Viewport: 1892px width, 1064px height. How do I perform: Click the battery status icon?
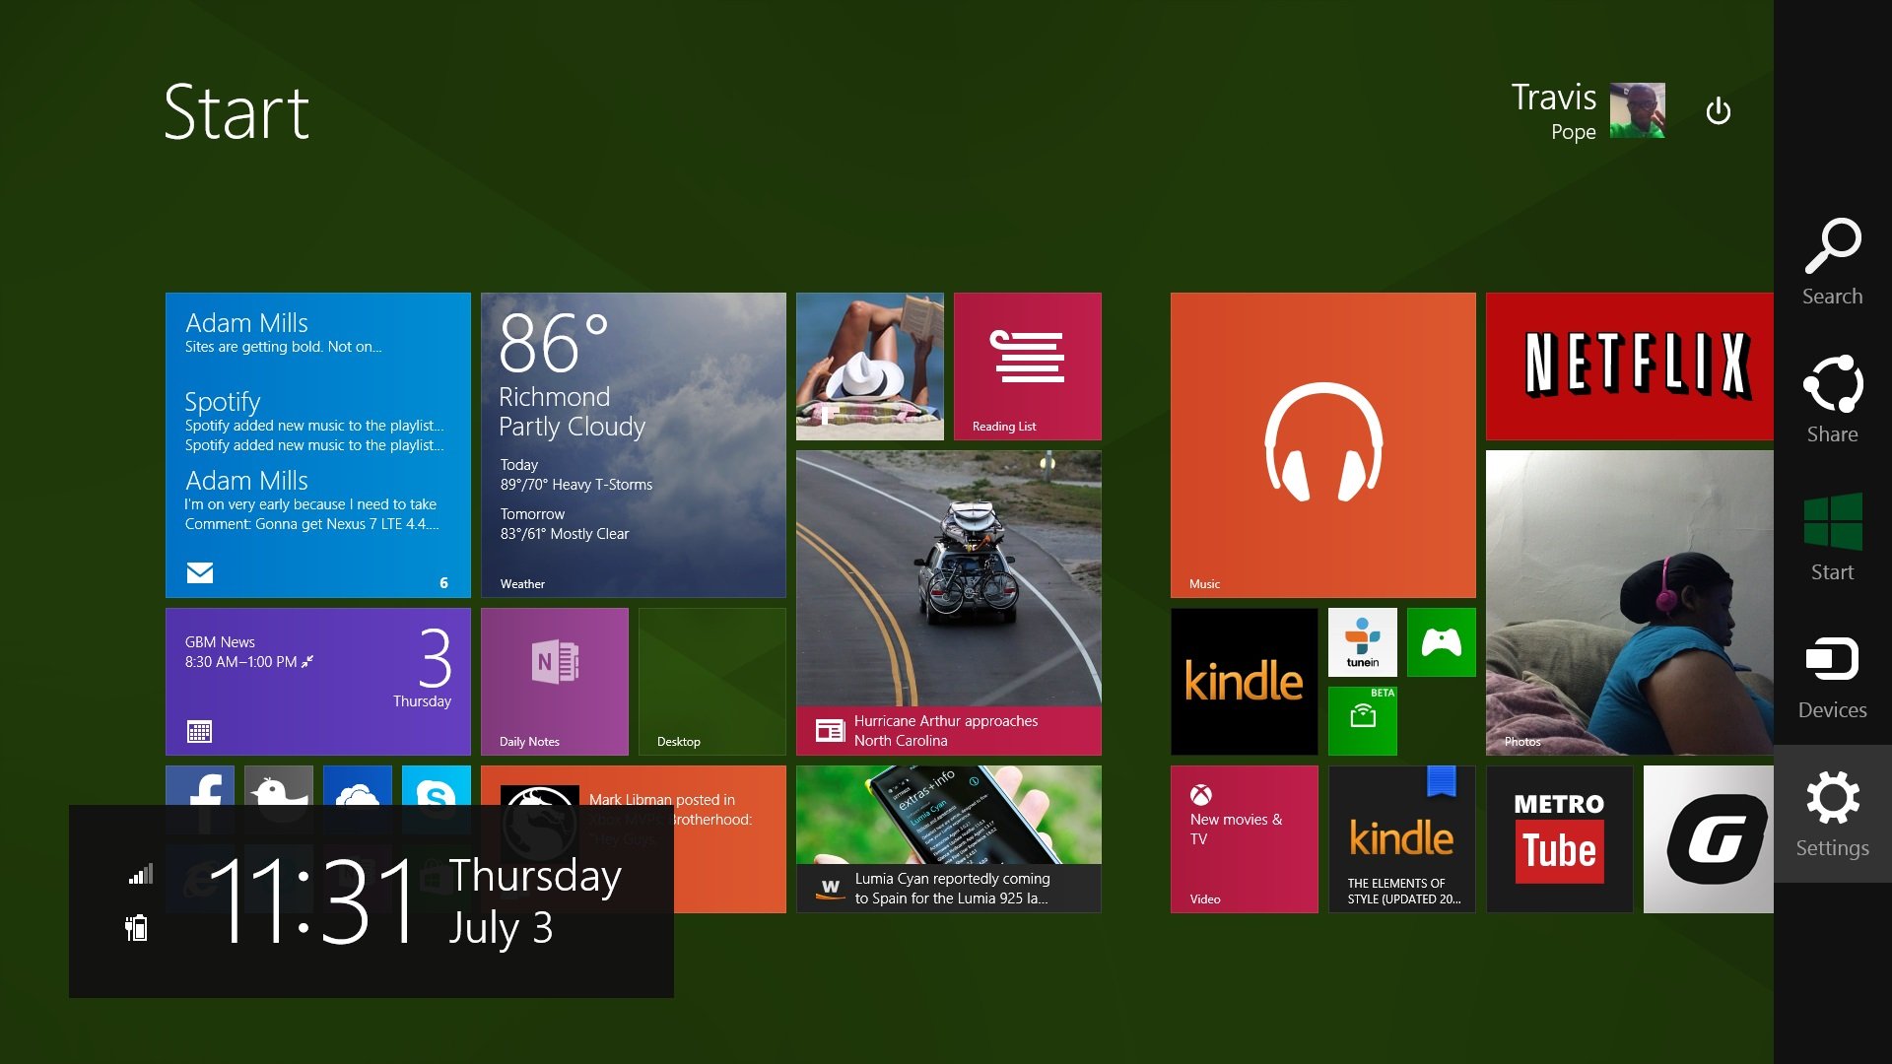pyautogui.click(x=137, y=927)
